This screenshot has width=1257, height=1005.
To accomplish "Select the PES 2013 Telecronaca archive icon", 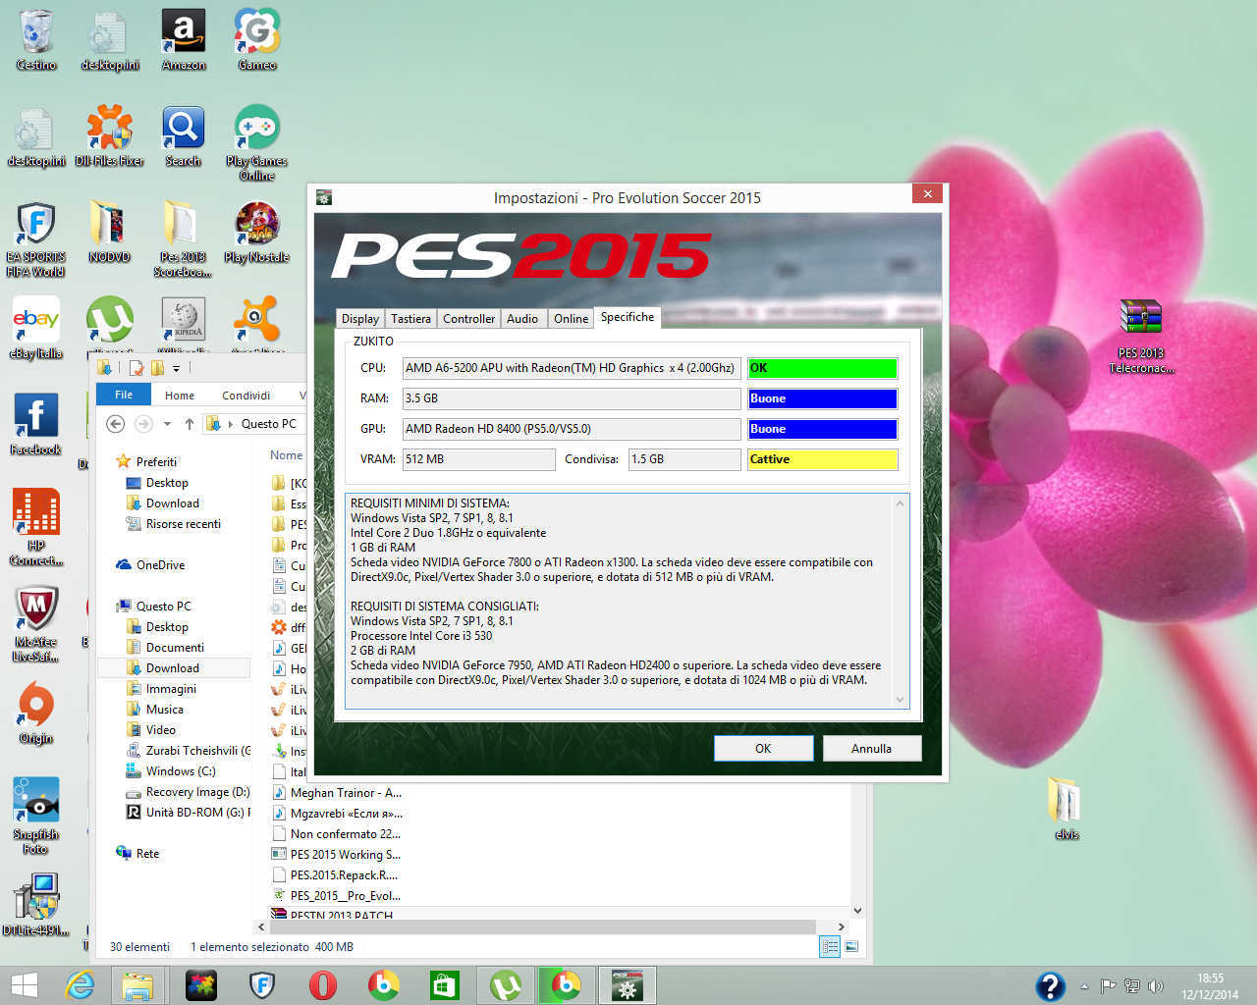I will click(x=1140, y=318).
